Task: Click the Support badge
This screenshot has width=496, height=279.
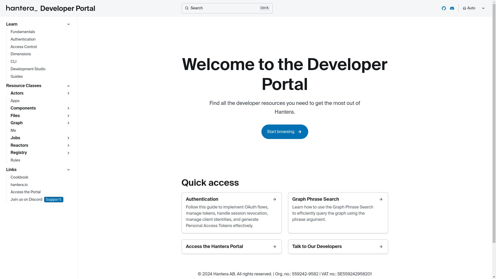Action: (x=54, y=199)
